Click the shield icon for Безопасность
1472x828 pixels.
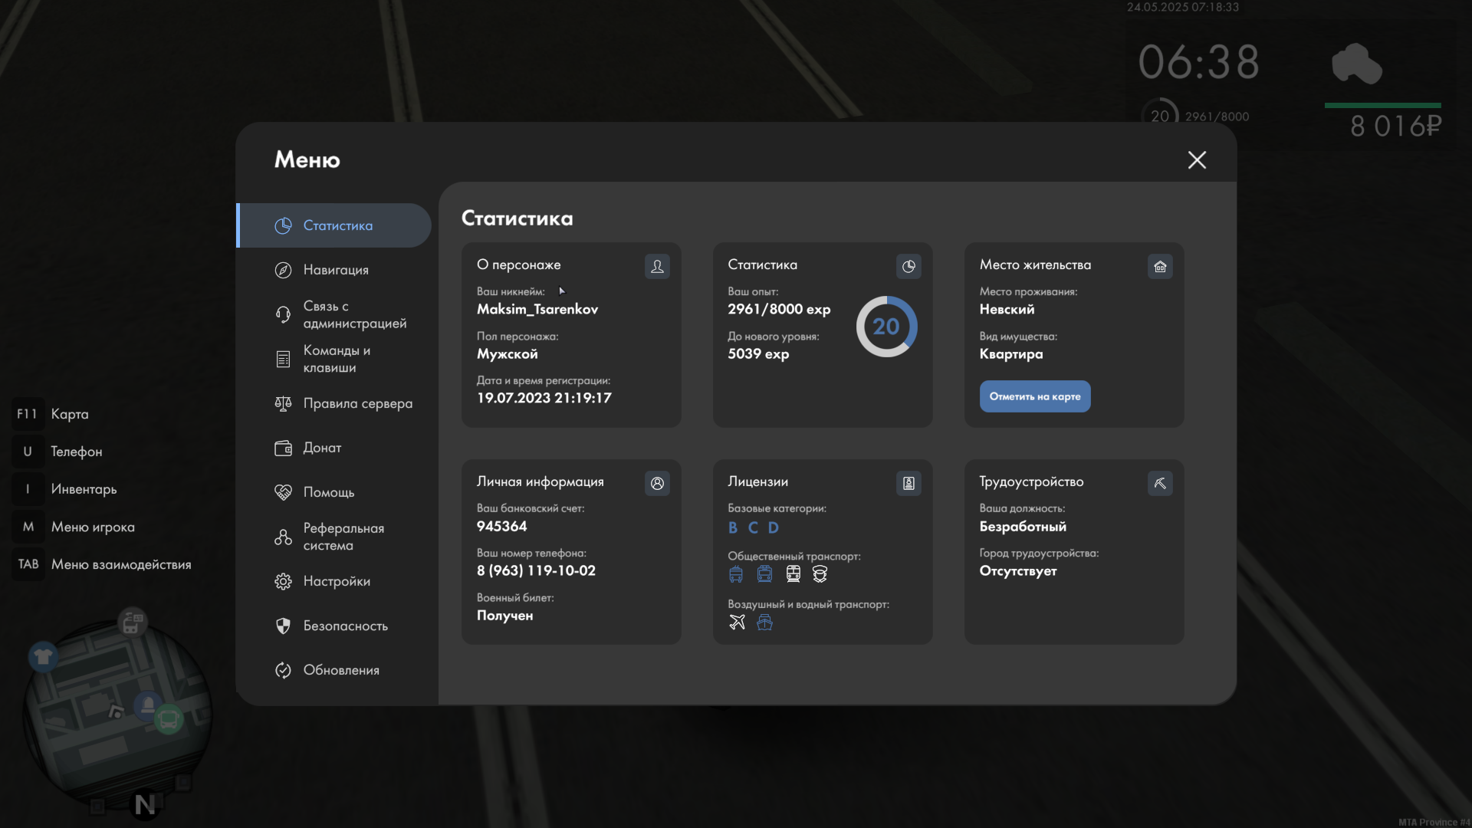(283, 626)
